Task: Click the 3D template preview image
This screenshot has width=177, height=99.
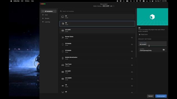Action: point(152,17)
